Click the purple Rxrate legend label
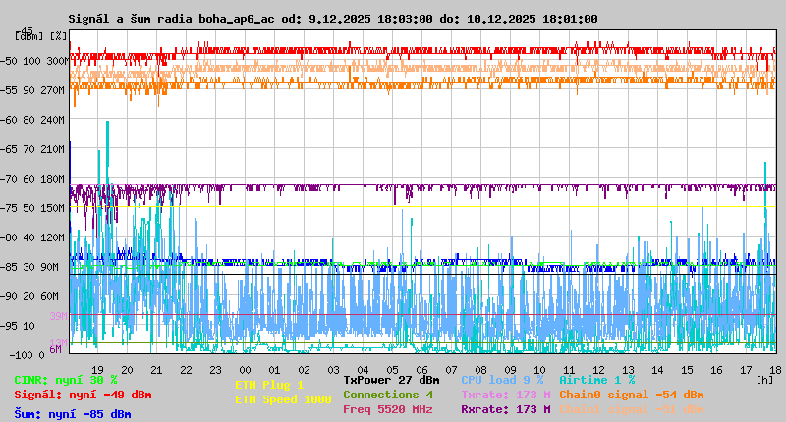This screenshot has height=422, width=786. click(x=505, y=409)
